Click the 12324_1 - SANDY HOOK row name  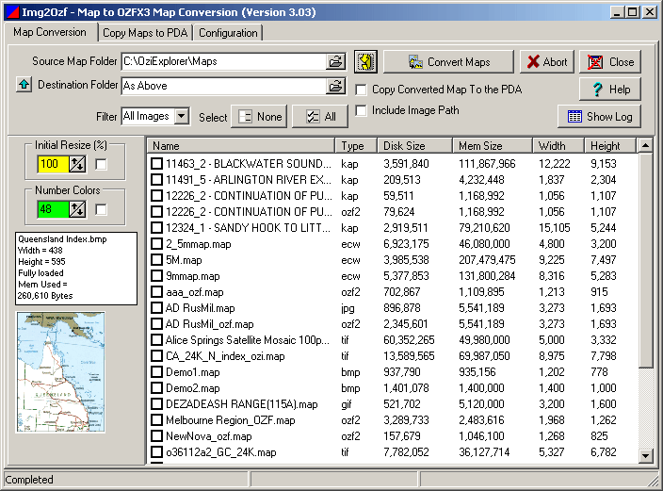pyautogui.click(x=249, y=228)
